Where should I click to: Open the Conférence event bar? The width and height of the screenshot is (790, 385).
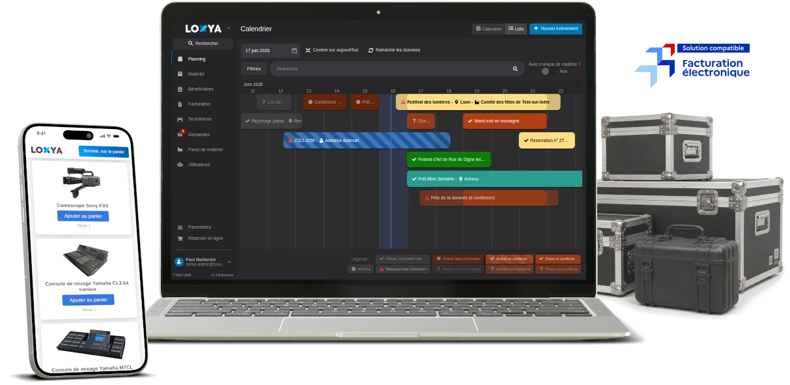(324, 102)
